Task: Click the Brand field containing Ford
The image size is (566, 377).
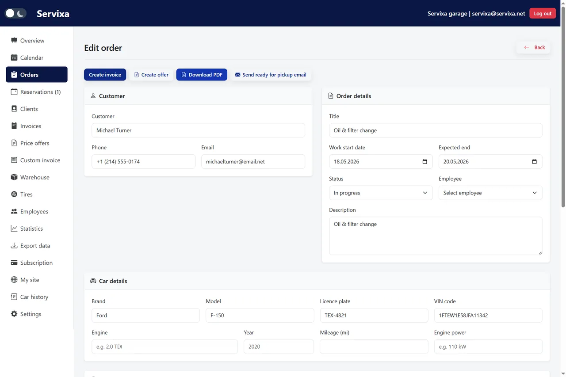Action: click(145, 316)
